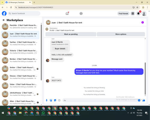Image resolution: width=150 pixels, height=120 pixels.
Task: Open the Chrome three-dot menu
Action: tap(147, 7)
